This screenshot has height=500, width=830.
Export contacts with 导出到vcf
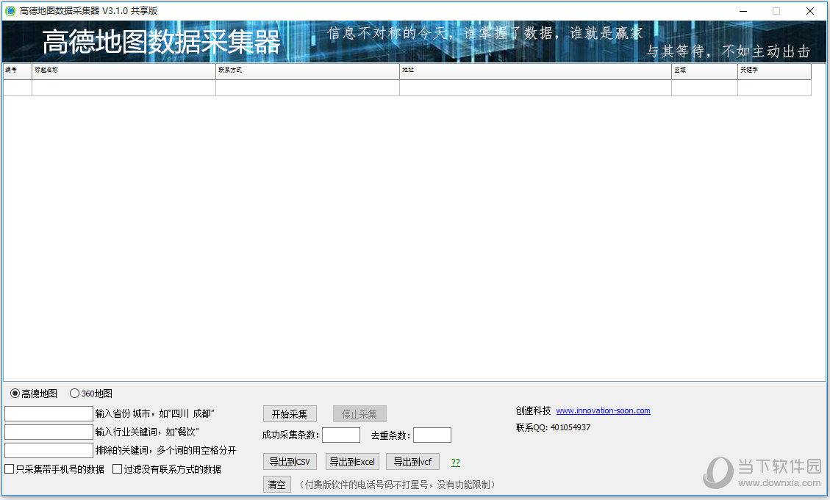(x=413, y=461)
